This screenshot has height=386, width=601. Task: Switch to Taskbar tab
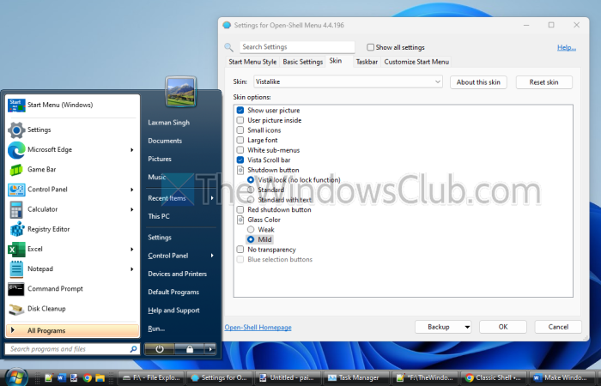(367, 62)
